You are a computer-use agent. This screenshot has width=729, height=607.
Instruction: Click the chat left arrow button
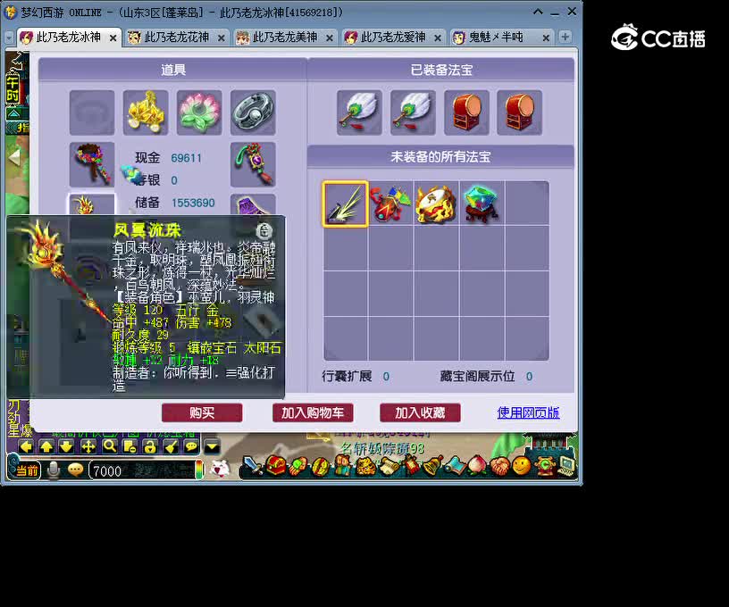coord(26,447)
